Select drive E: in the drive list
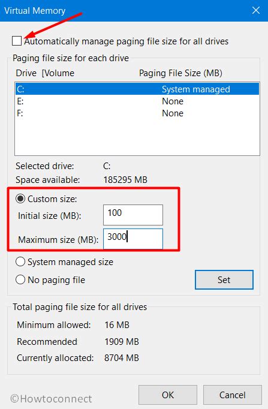Viewport: 268px width, 409px height. (x=137, y=101)
